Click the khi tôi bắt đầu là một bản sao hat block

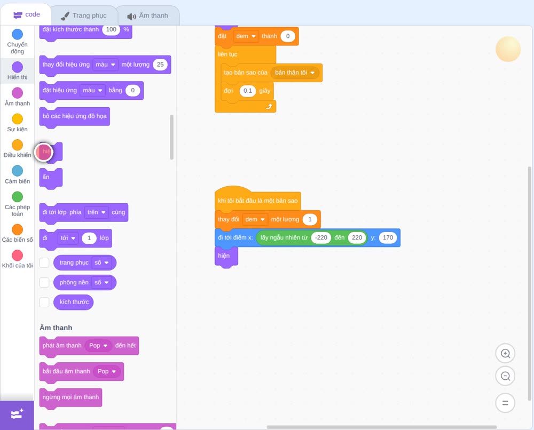point(258,201)
